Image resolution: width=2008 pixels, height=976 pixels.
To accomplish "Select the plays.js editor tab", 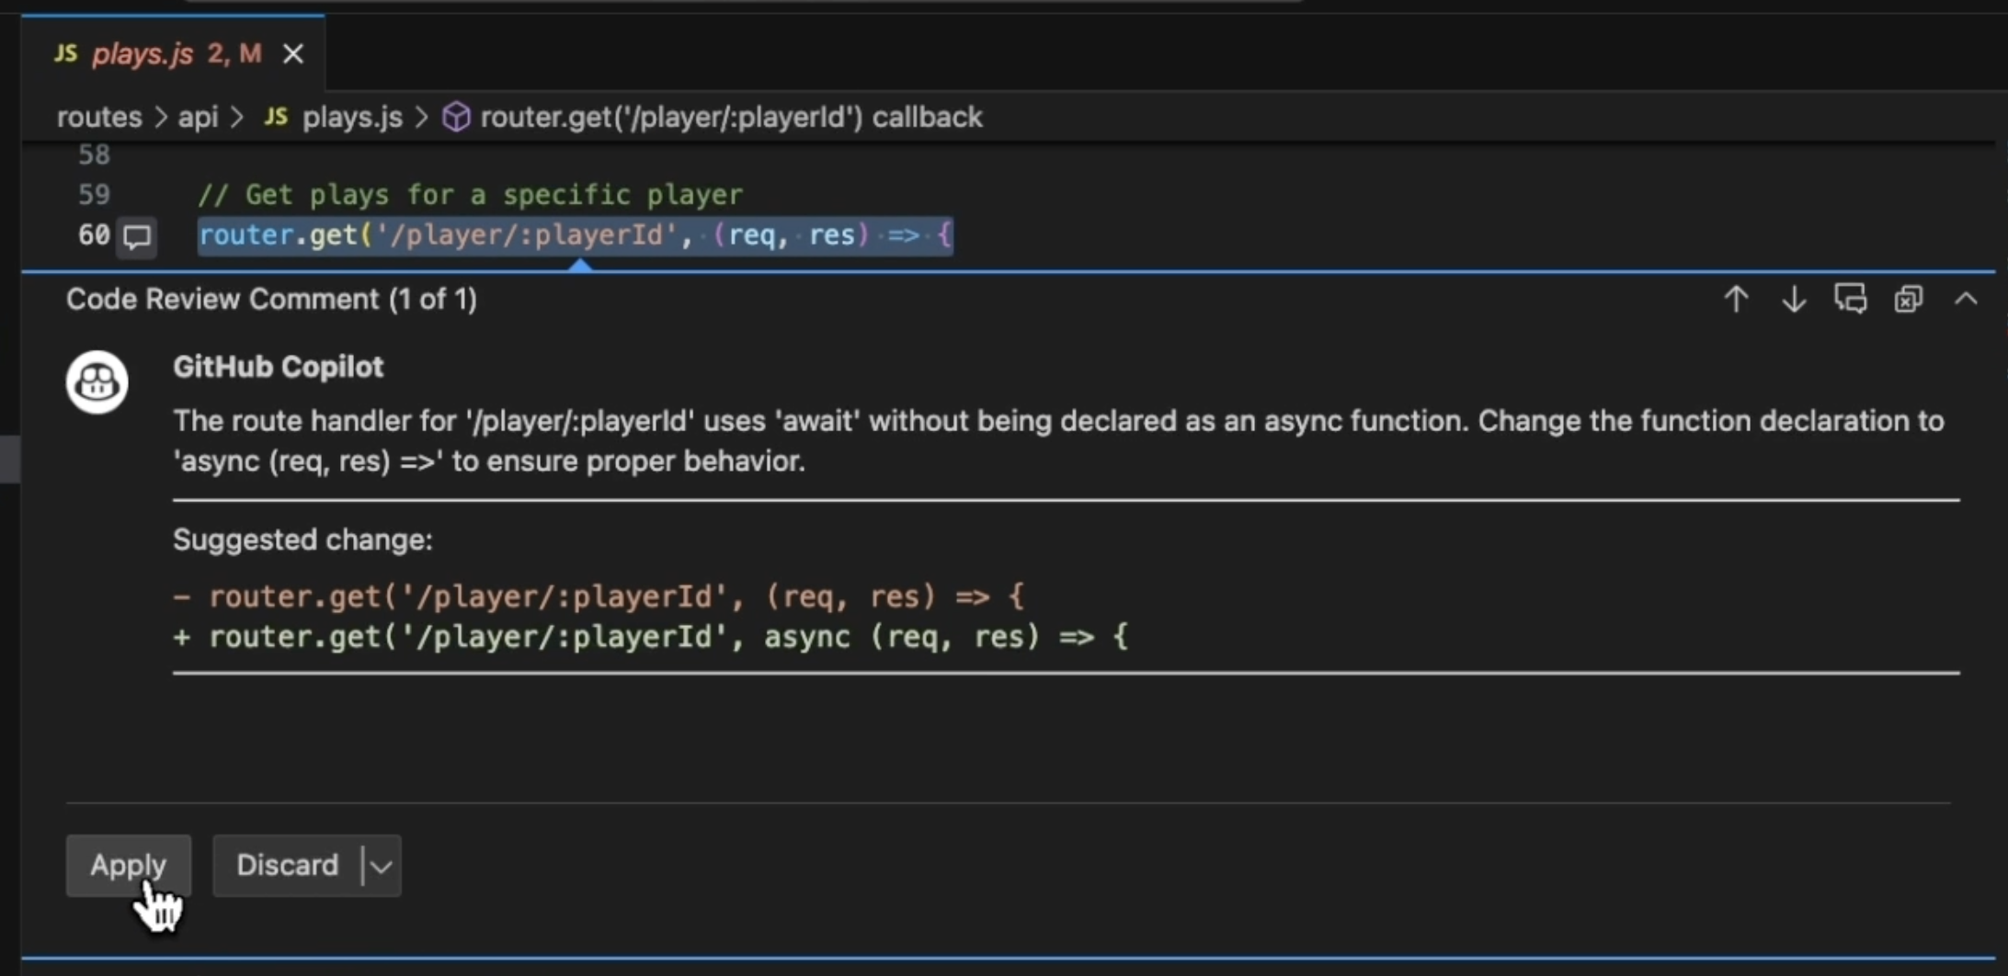I will pyautogui.click(x=143, y=53).
